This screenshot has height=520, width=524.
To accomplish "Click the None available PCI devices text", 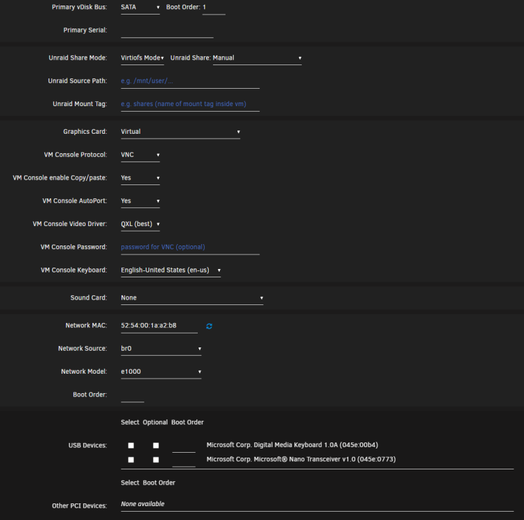I will [x=143, y=504].
